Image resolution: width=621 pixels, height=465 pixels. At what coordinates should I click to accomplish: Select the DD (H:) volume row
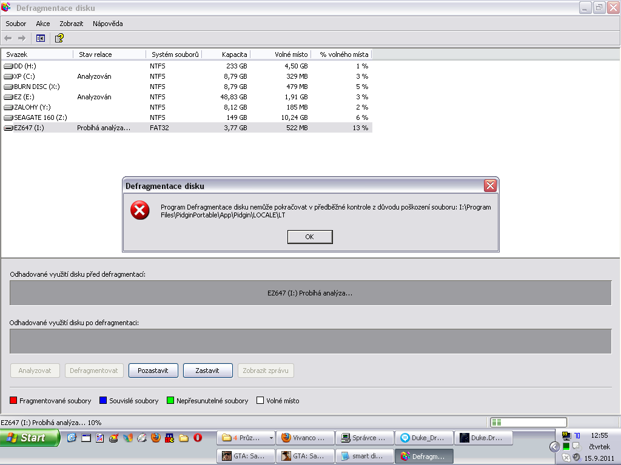187,66
